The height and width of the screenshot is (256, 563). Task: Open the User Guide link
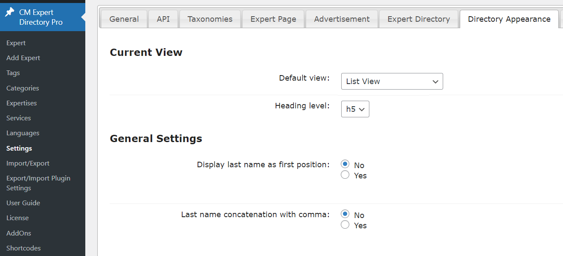[x=23, y=203]
